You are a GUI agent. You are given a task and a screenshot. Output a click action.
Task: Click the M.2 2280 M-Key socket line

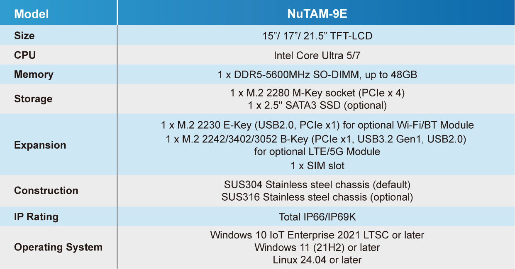(x=317, y=93)
